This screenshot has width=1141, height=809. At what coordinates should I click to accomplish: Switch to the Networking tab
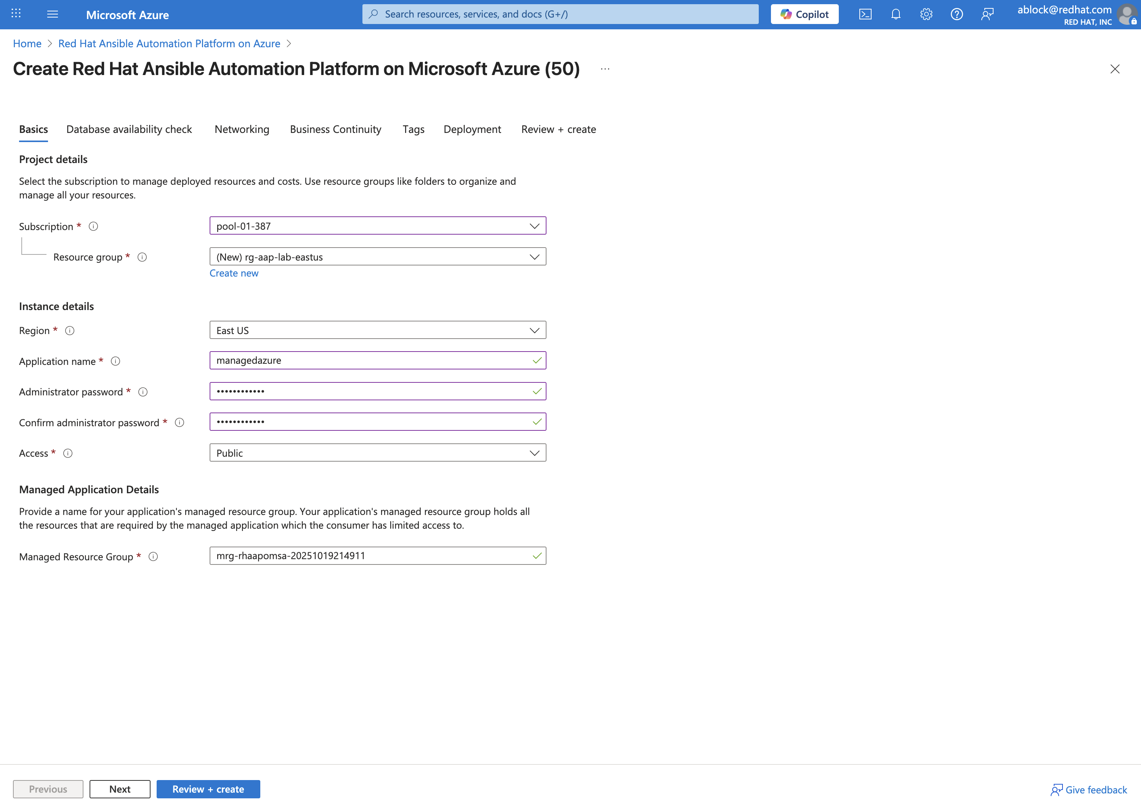242,129
